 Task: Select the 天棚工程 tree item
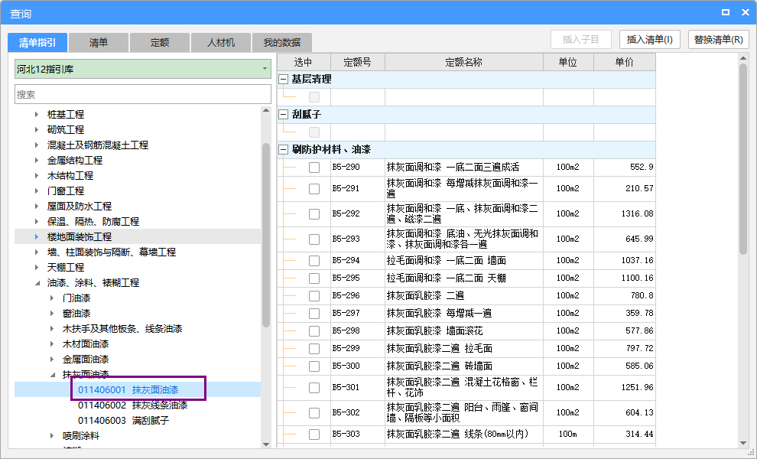[66, 267]
